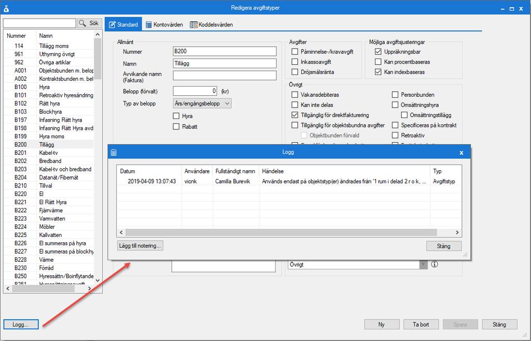
Task: Click the Logg... button
Action: (x=21, y=324)
